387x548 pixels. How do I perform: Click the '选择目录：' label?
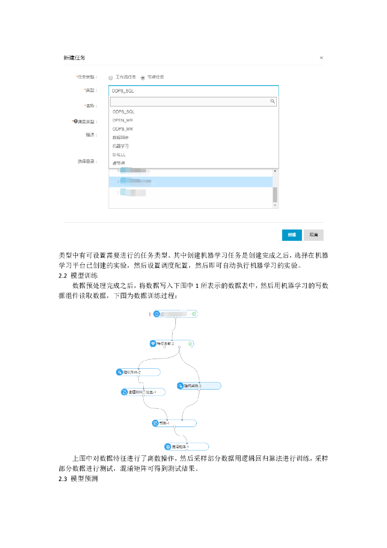(x=87, y=162)
